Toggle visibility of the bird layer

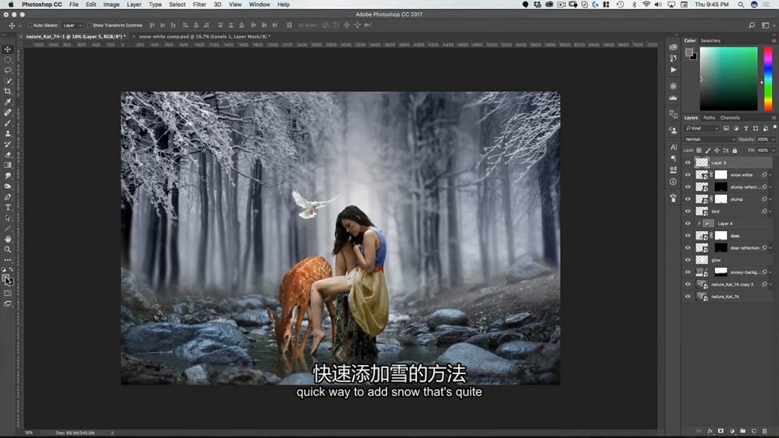(688, 211)
